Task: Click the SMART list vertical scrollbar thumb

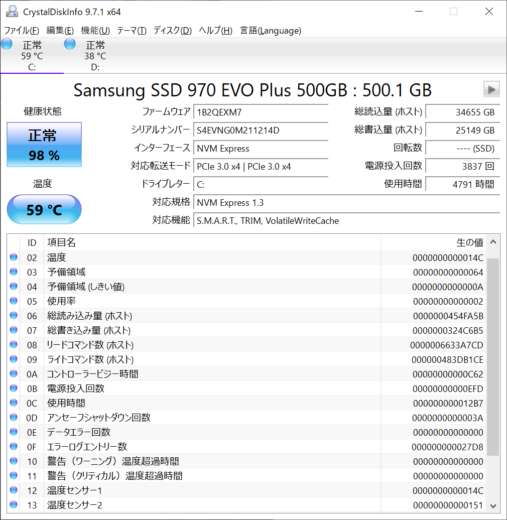Action: (x=493, y=357)
